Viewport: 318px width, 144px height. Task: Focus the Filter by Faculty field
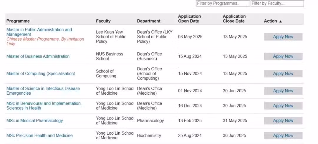tap(277, 4)
